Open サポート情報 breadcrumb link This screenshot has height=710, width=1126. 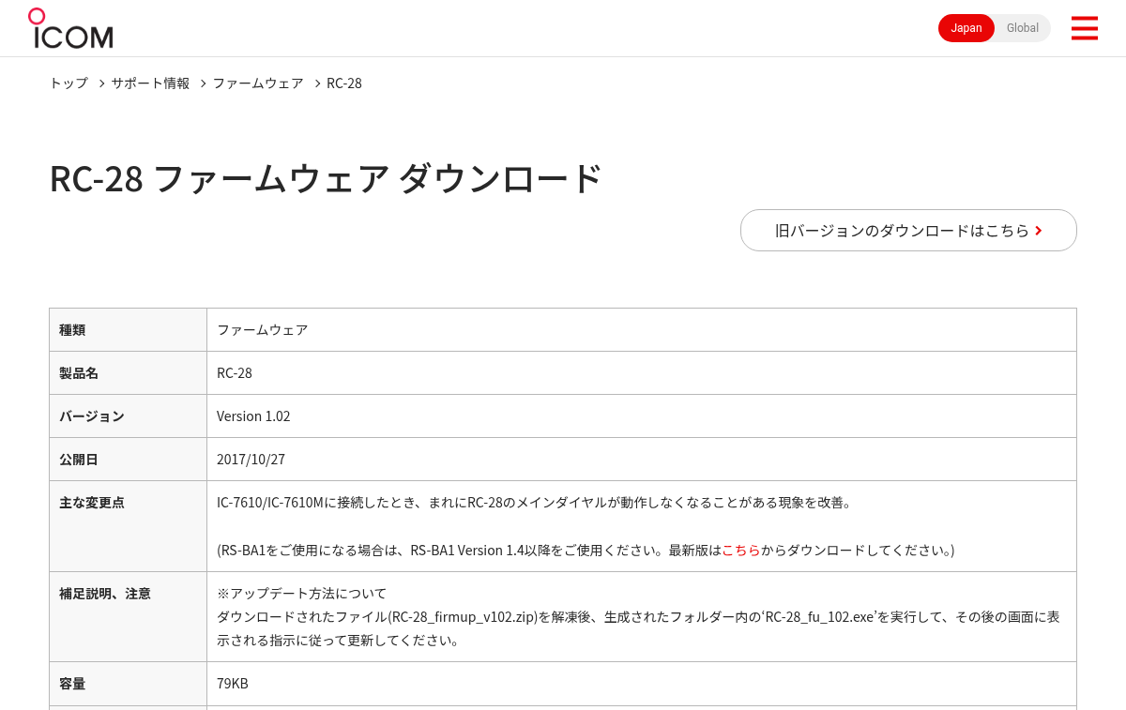pyautogui.click(x=150, y=83)
